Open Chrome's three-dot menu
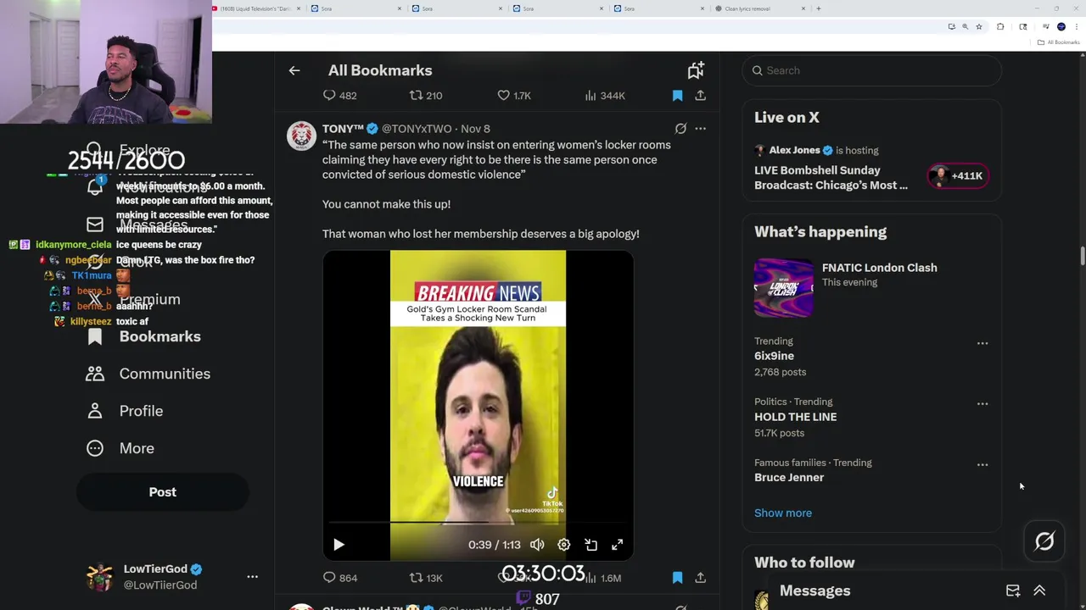Image resolution: width=1086 pixels, height=610 pixels. 1077,27
